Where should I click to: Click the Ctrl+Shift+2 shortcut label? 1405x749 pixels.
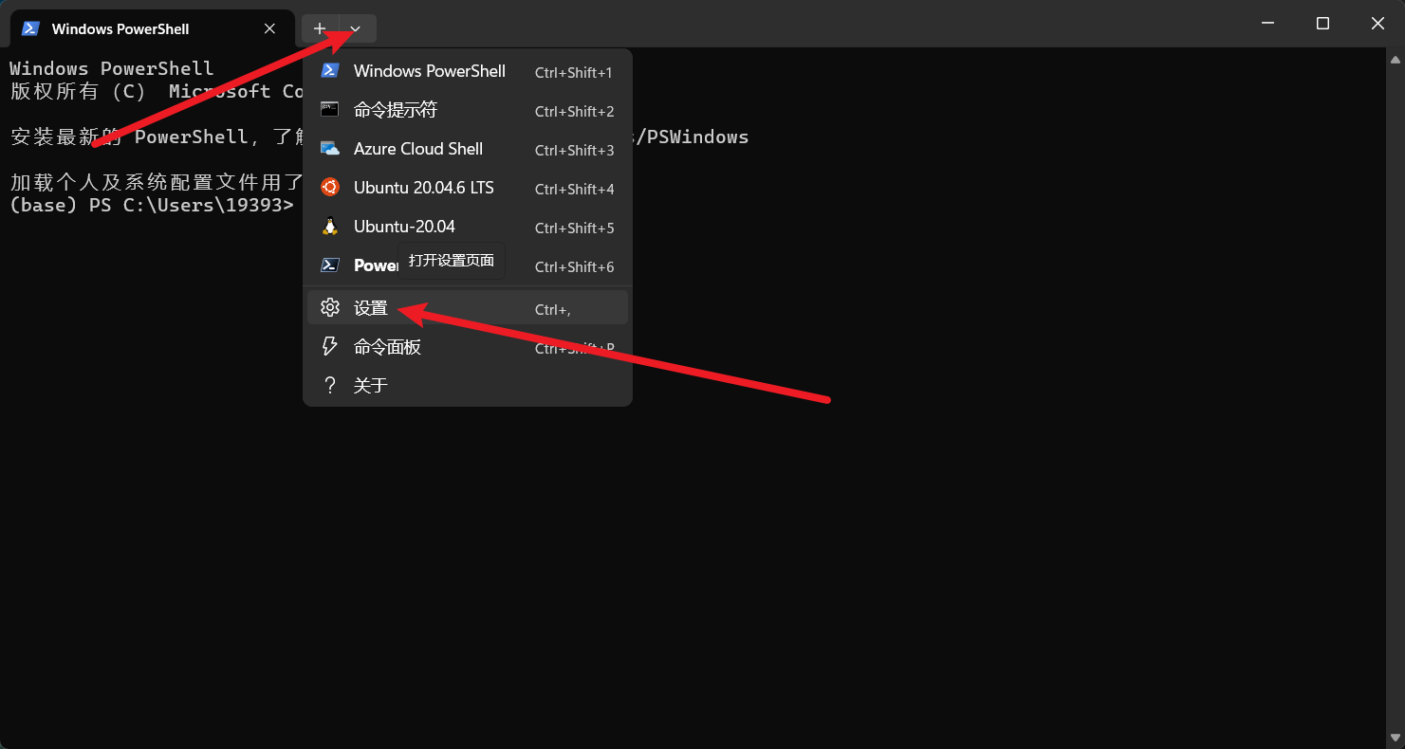click(x=574, y=112)
